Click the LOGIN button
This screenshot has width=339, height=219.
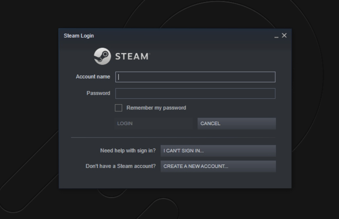(153, 124)
